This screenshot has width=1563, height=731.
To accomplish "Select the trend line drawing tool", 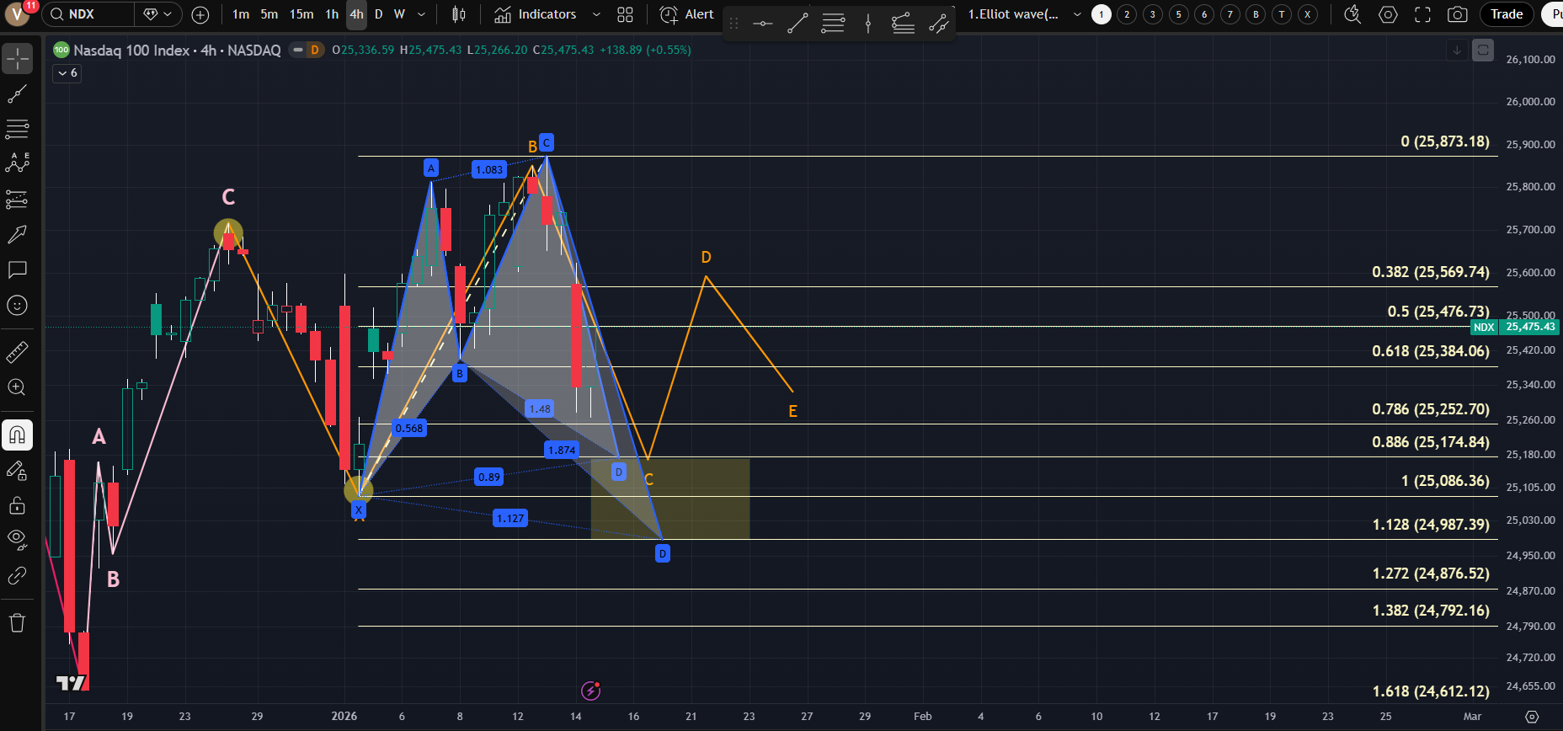I will click(x=18, y=94).
